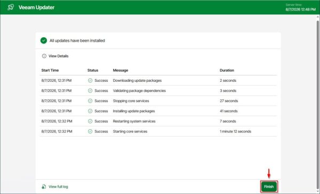Click the Start Time column header
The height and width of the screenshot is (194, 320).
50,70
